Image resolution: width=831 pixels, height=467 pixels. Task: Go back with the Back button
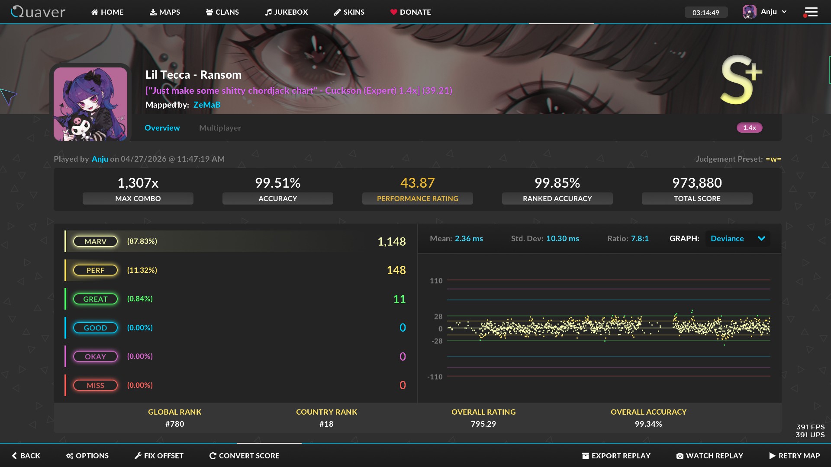click(x=26, y=456)
